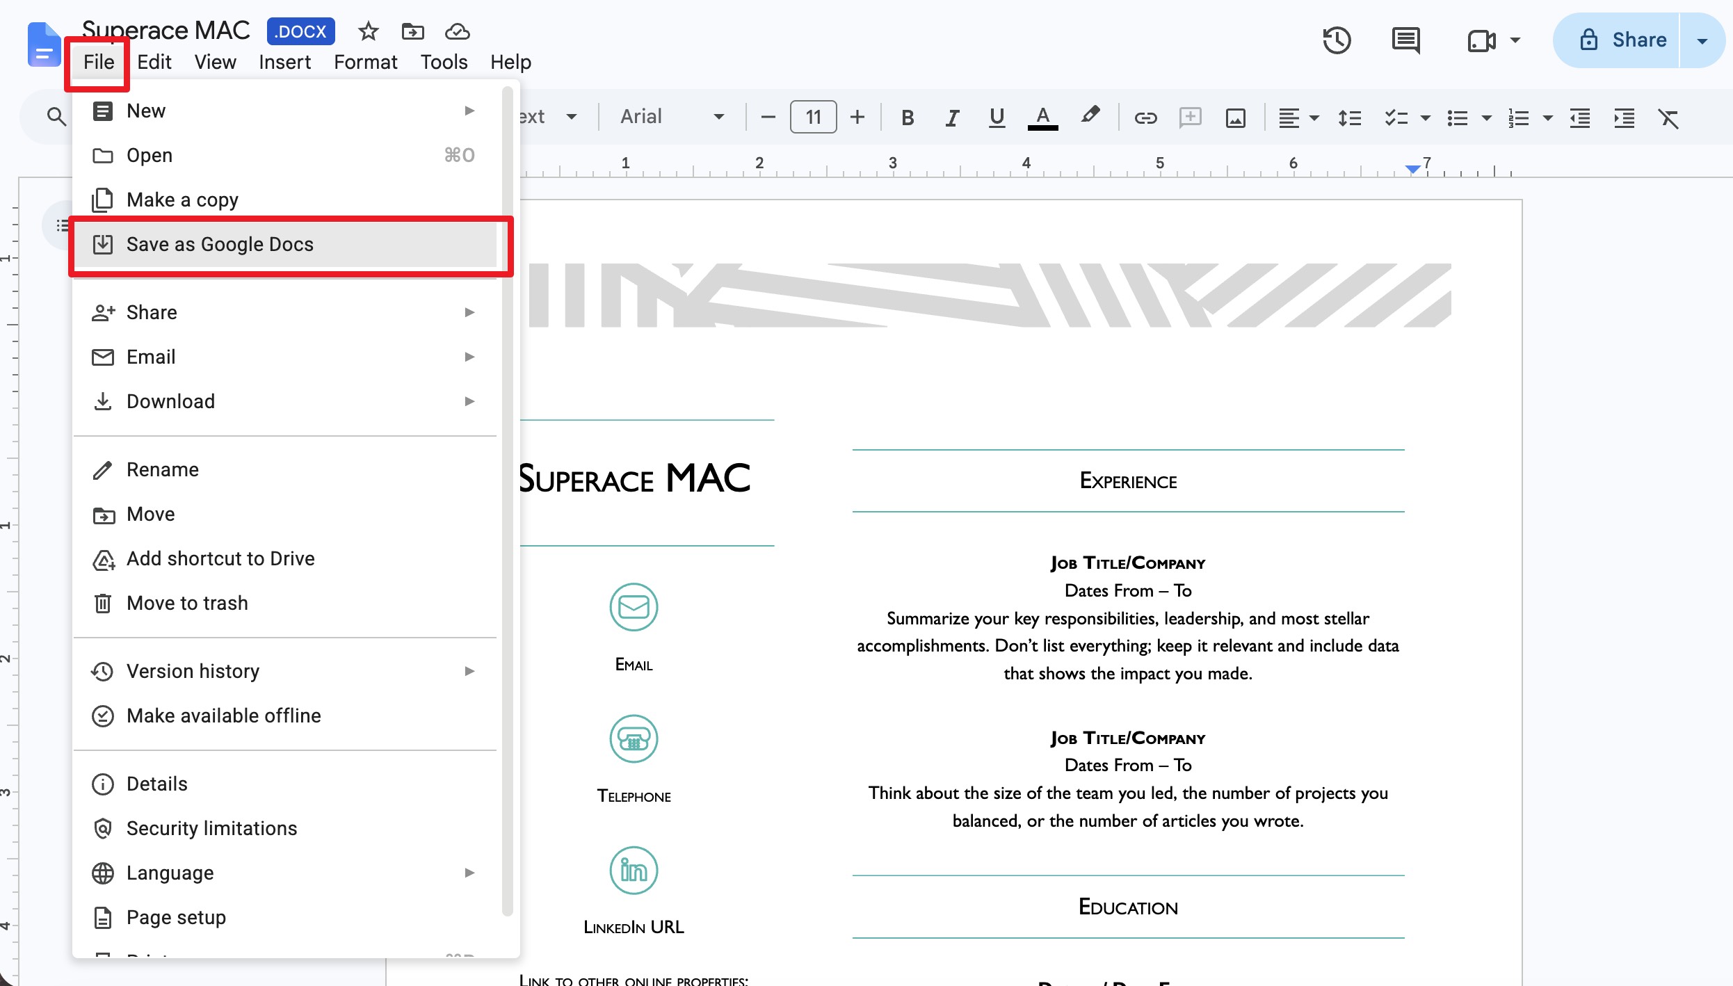Screen dimensions: 1733x986
Task: Click the Google Docs home icon
Action: 43,45
